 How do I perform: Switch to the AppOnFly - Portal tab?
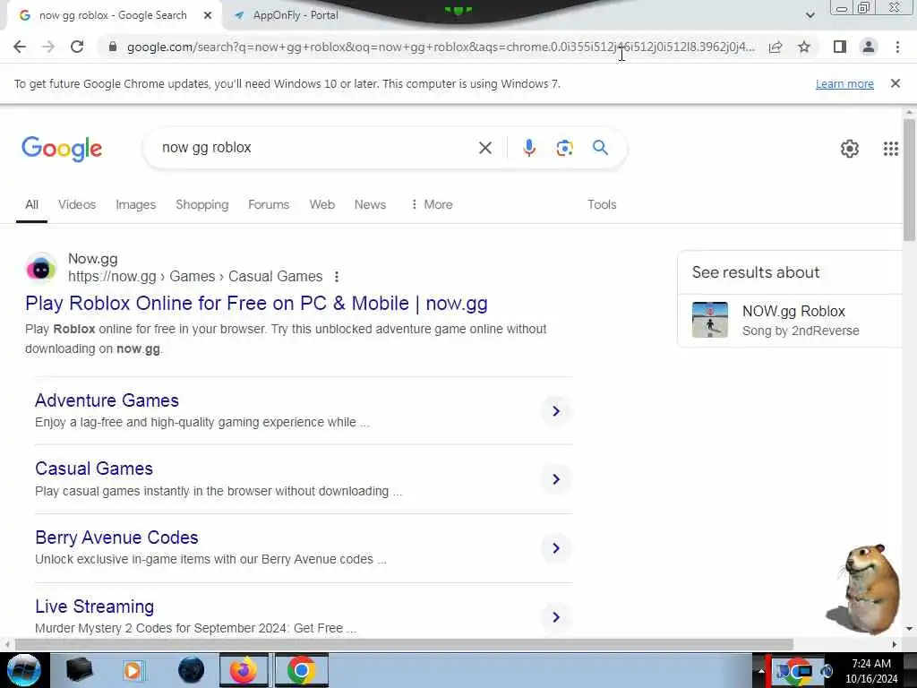tap(295, 15)
